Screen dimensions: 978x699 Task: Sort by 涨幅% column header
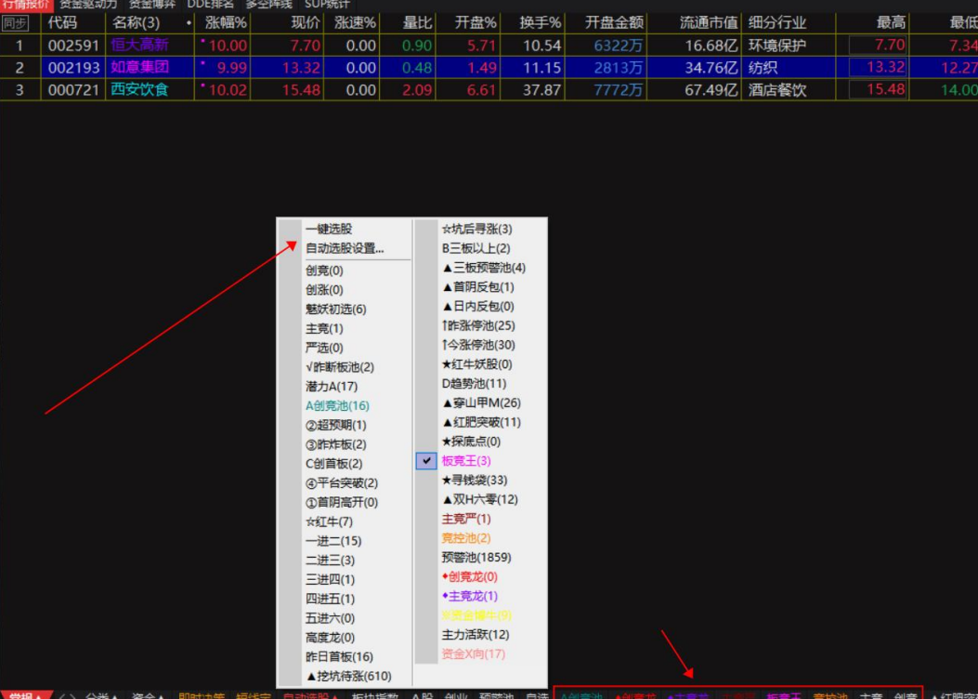tap(226, 23)
